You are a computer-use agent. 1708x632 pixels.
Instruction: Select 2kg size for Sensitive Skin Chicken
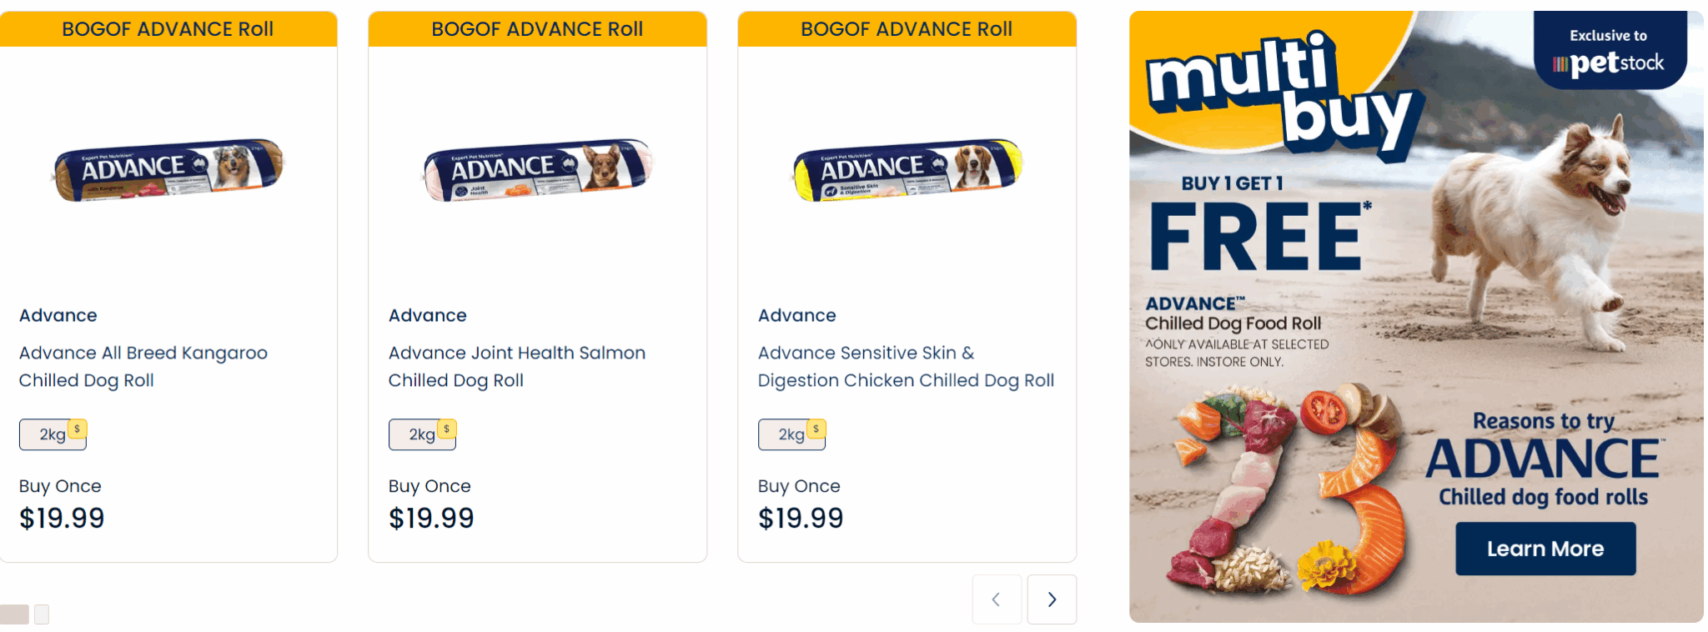[789, 434]
